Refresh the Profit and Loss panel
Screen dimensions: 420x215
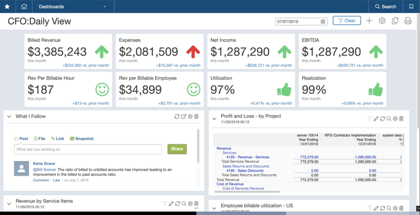382,118
